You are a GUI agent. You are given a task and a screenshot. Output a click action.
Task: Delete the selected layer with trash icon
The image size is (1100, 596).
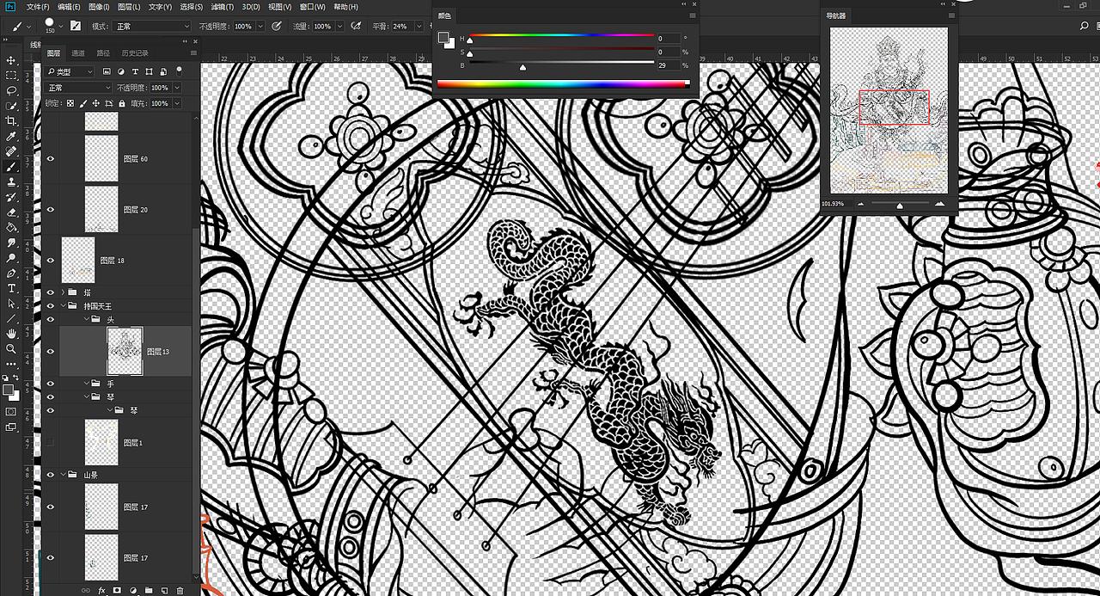[179, 590]
